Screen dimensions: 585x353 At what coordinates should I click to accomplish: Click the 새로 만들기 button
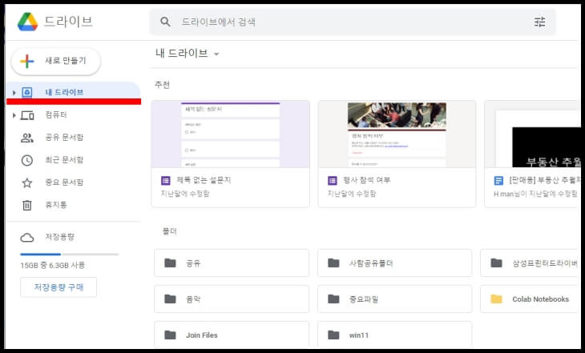pyautogui.click(x=56, y=61)
